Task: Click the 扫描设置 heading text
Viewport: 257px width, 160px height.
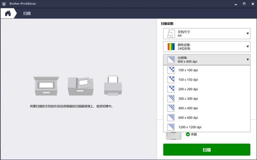Action: pos(167,24)
